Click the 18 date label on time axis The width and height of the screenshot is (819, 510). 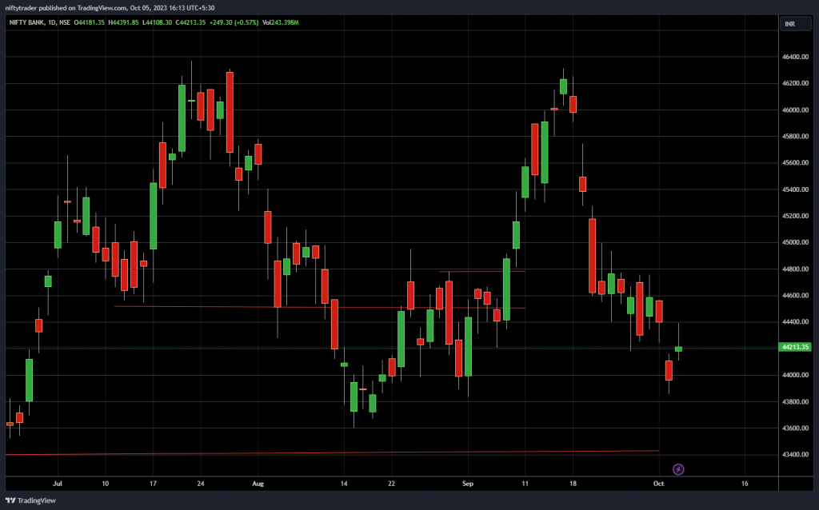[x=573, y=484]
